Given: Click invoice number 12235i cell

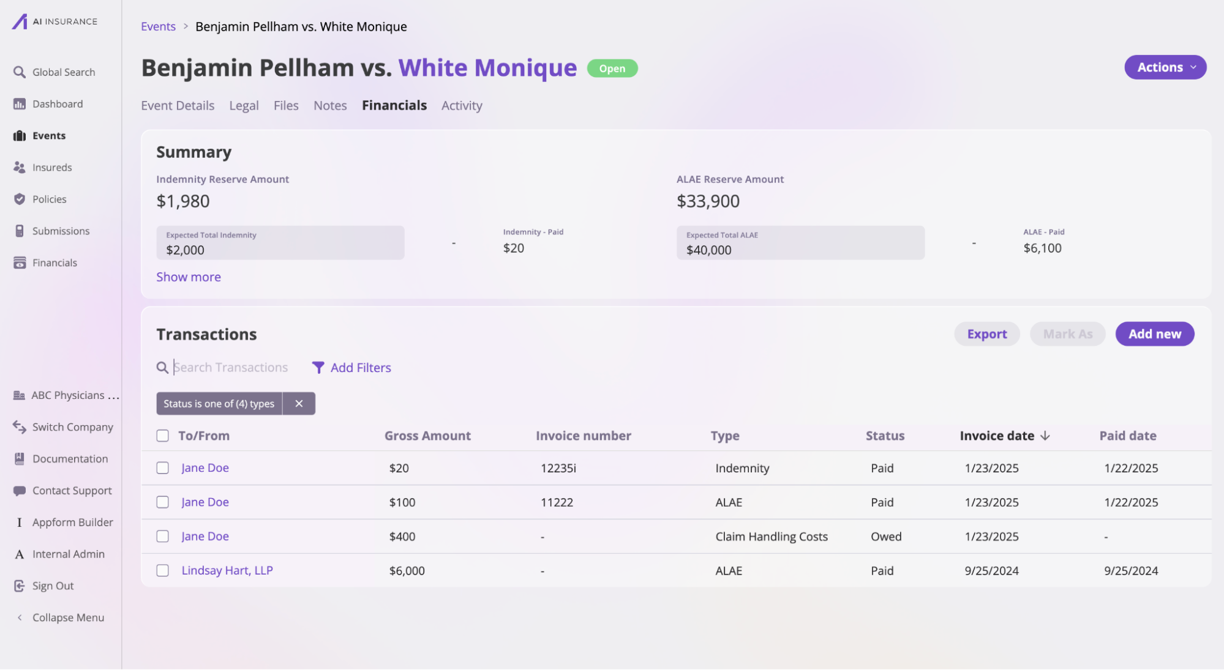Looking at the screenshot, I should [x=558, y=468].
